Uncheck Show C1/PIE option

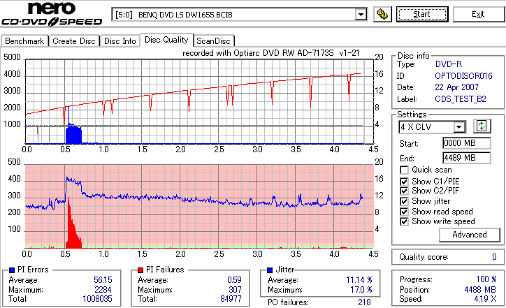(404, 182)
